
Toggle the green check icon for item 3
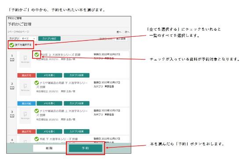click(x=36, y=111)
